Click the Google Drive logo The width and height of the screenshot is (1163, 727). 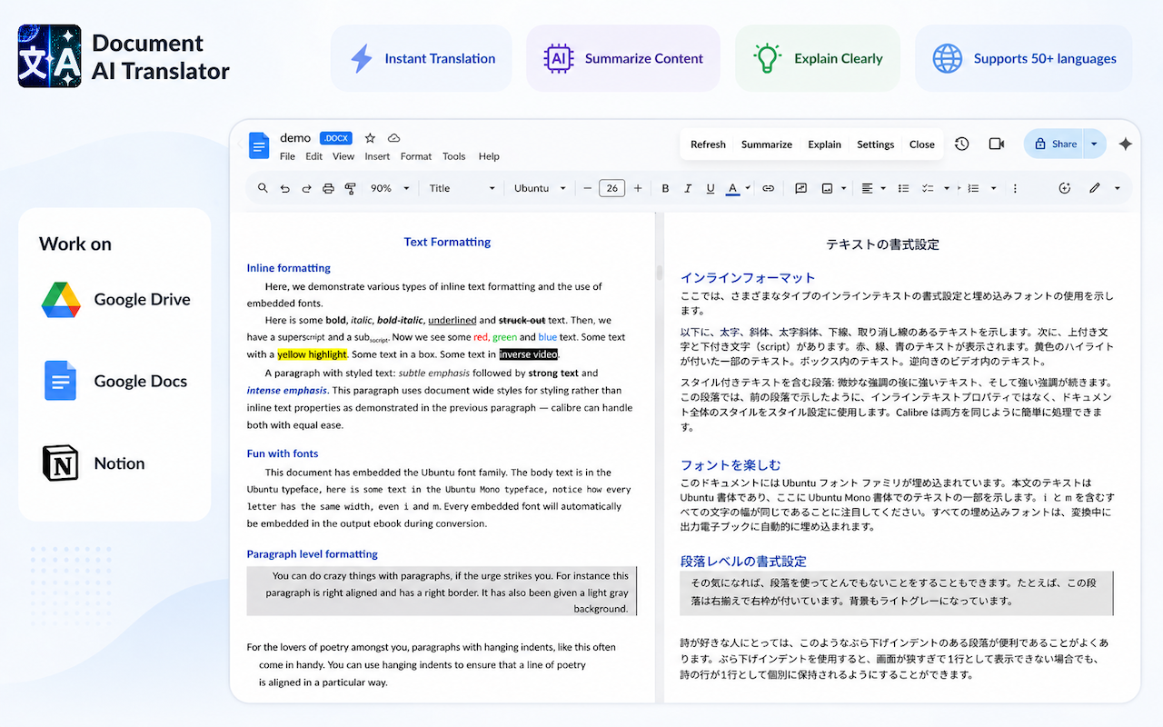61,300
